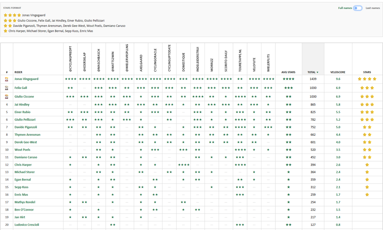The image size is (383, 230).
Task: Open Thymen Arensman rider link in table
Action: pyautogui.click(x=27, y=135)
